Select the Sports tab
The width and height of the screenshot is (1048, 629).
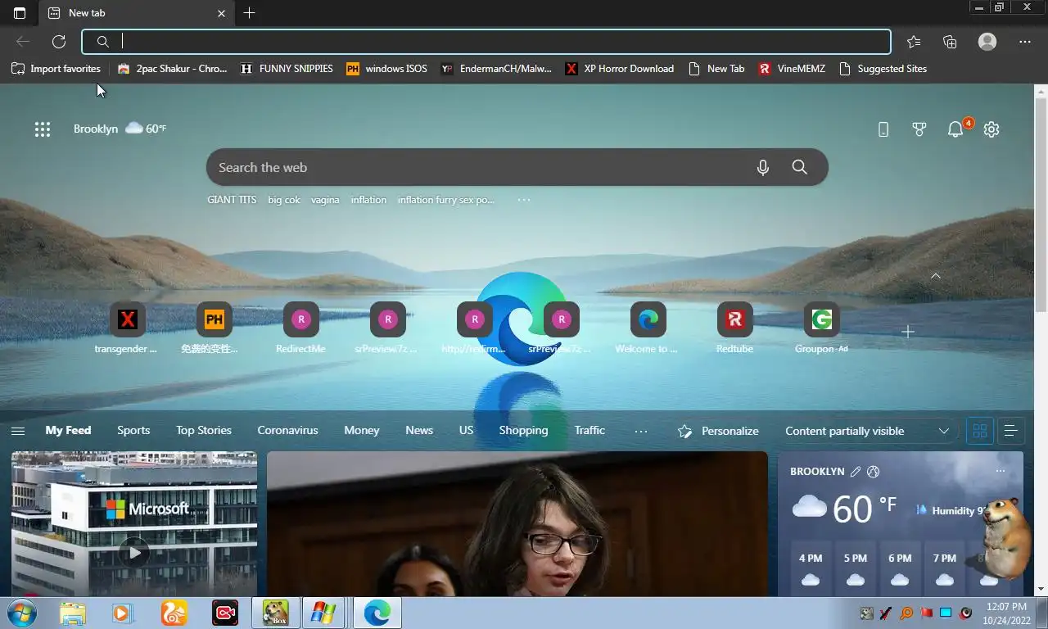coord(133,430)
